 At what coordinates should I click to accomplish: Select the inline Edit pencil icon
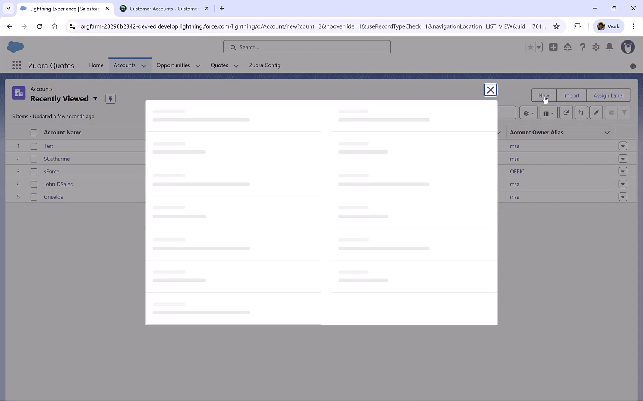pos(596,113)
